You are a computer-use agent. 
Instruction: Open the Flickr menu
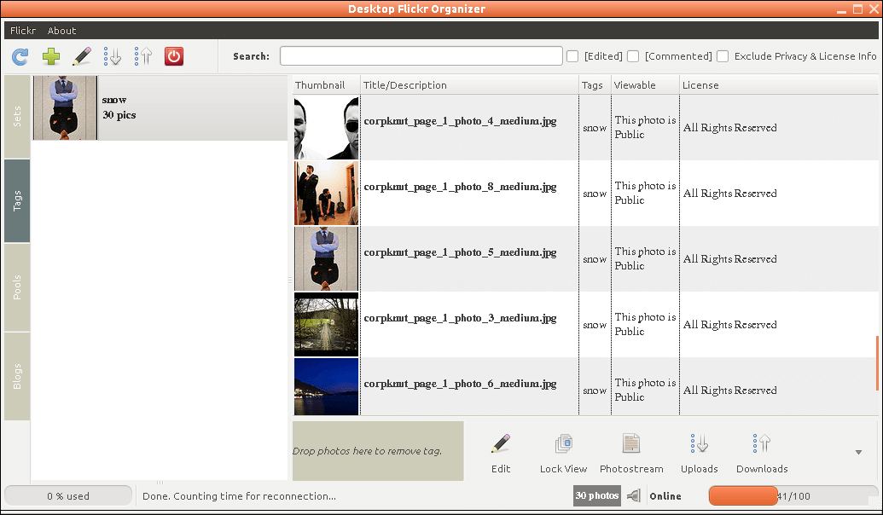23,31
